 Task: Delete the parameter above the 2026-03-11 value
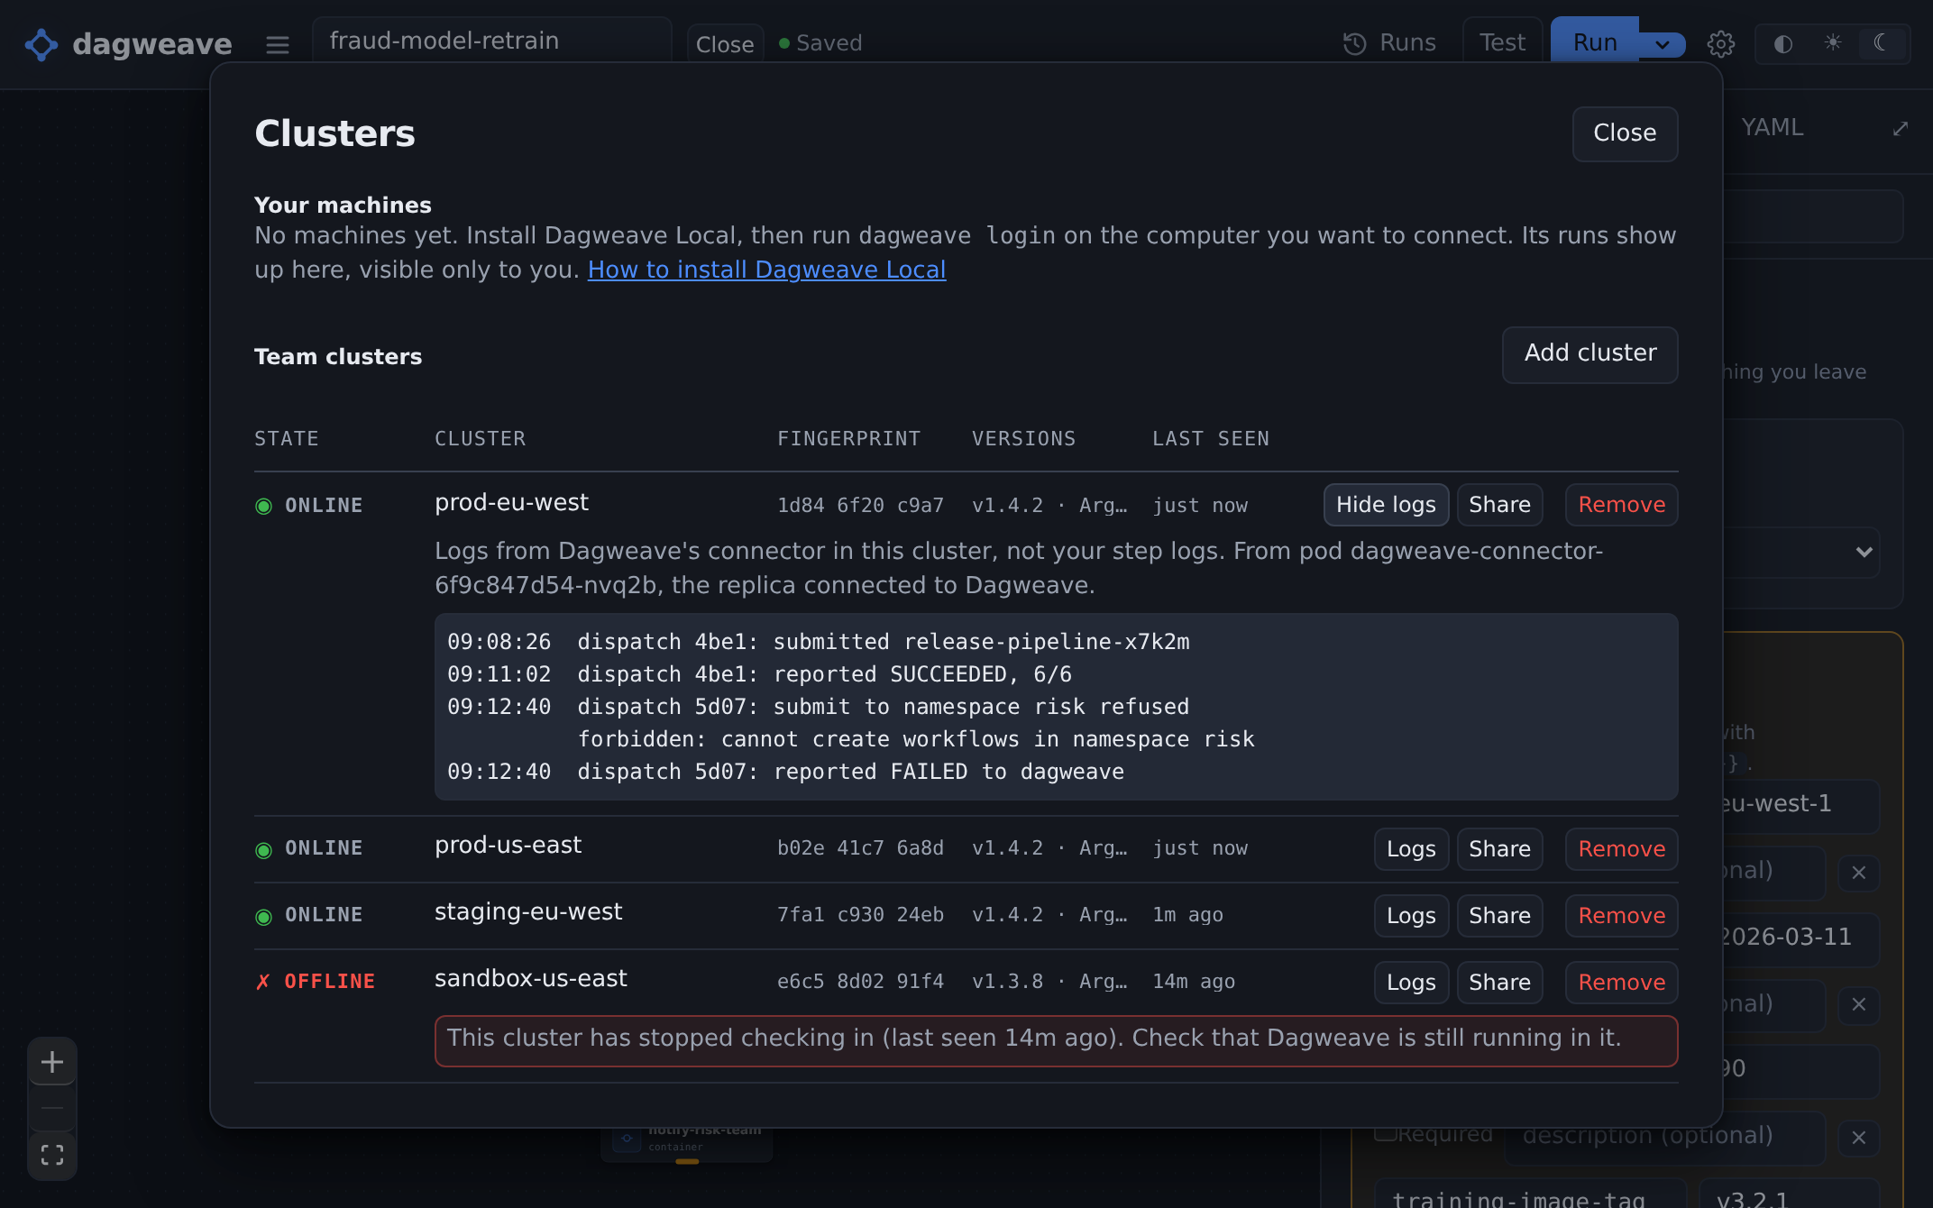tap(1858, 873)
